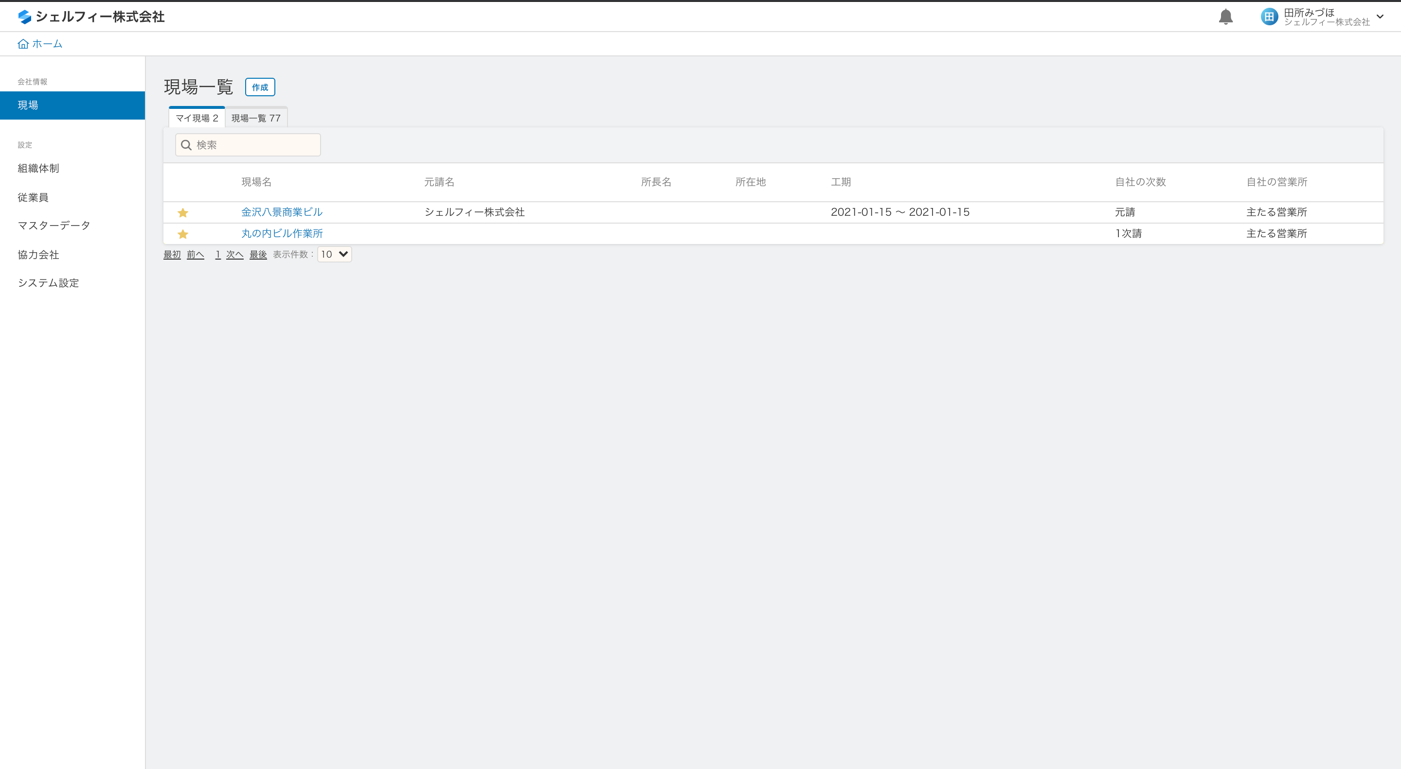Click the 前へ pagination link
1401x769 pixels.
tap(195, 254)
